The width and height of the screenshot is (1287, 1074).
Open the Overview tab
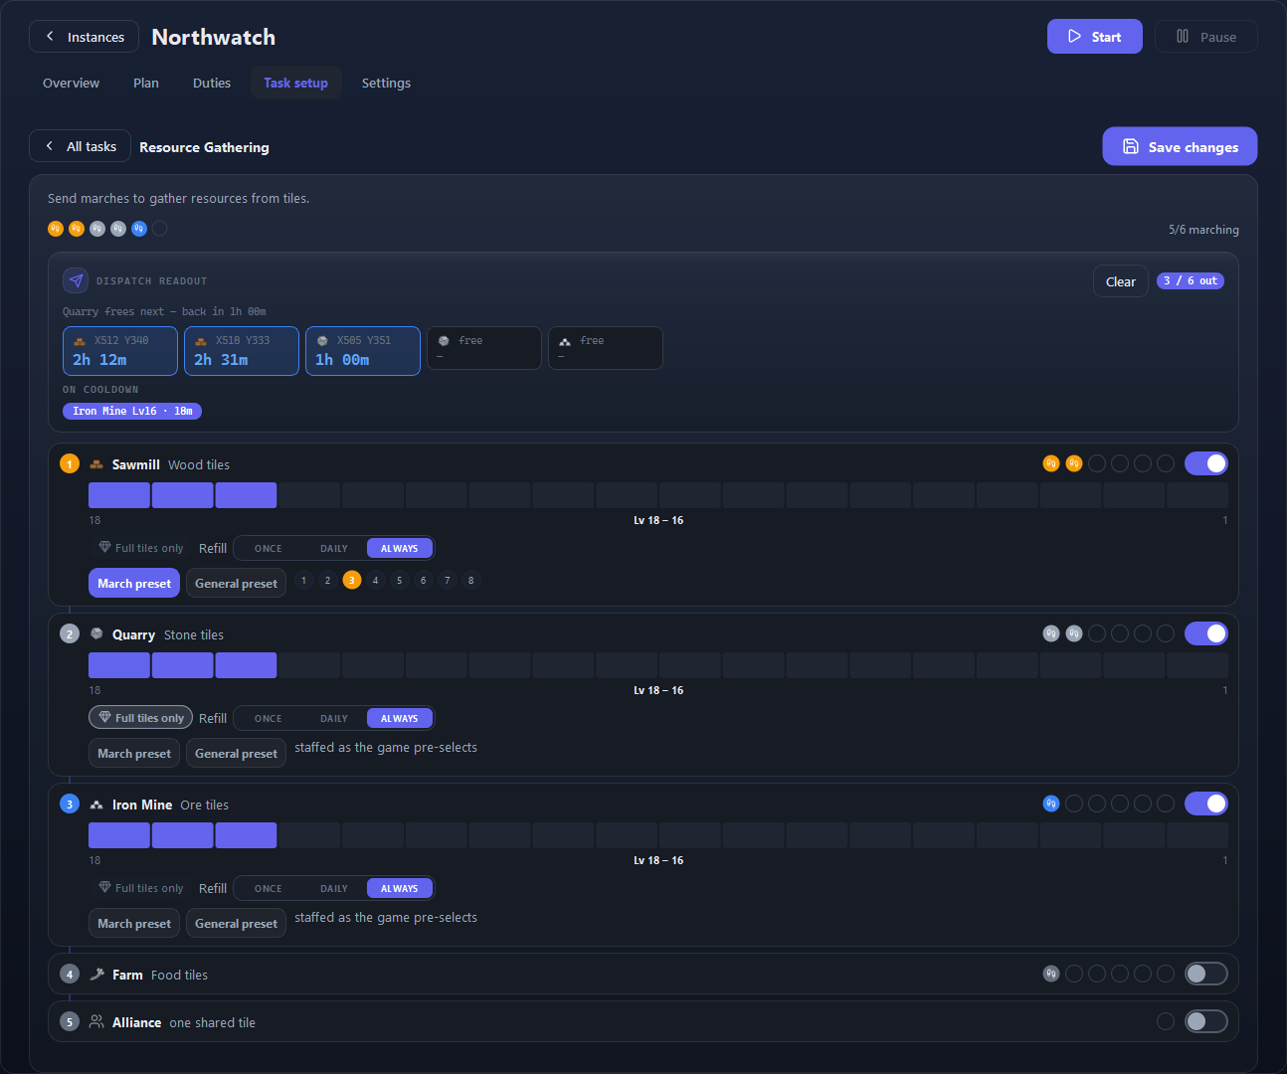[71, 83]
